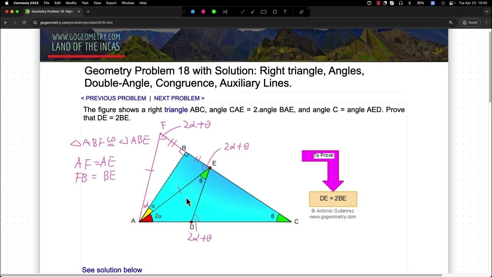Viewport: 492px width, 277px height.
Task: Select the text annotation tool
Action: coord(285,12)
